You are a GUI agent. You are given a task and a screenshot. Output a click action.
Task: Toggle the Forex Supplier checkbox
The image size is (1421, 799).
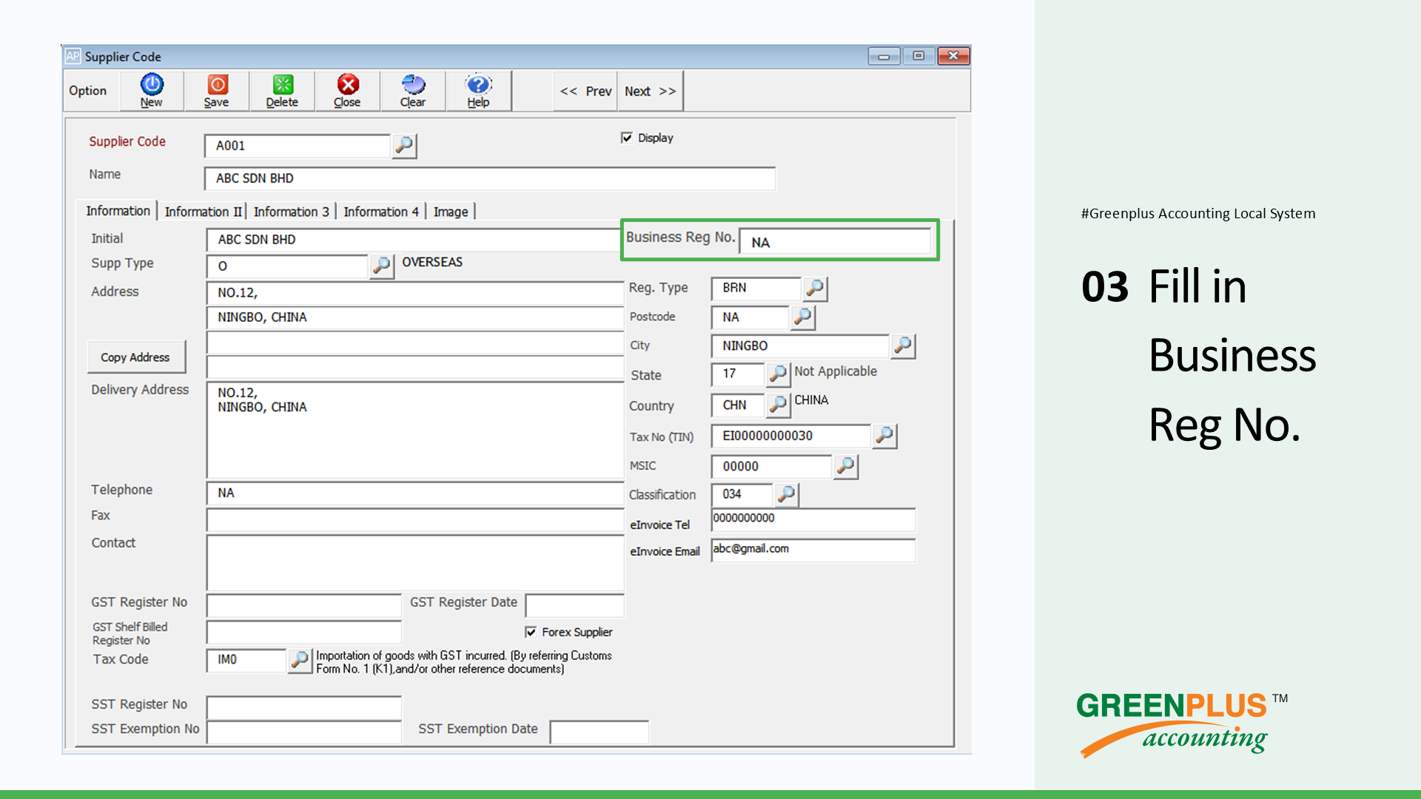(531, 632)
